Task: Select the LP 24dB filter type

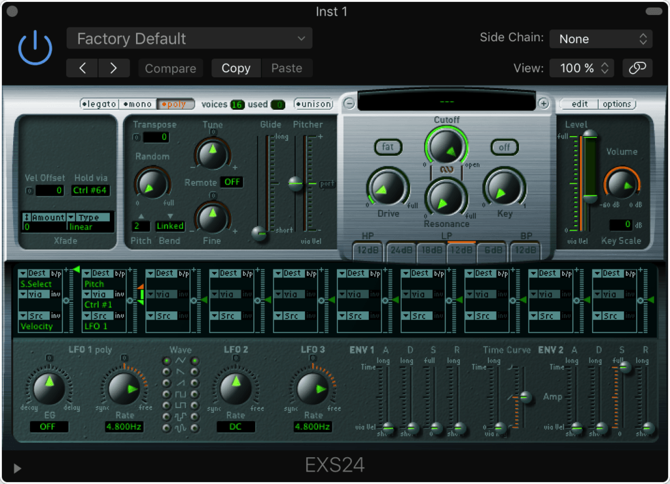Action: (x=401, y=250)
